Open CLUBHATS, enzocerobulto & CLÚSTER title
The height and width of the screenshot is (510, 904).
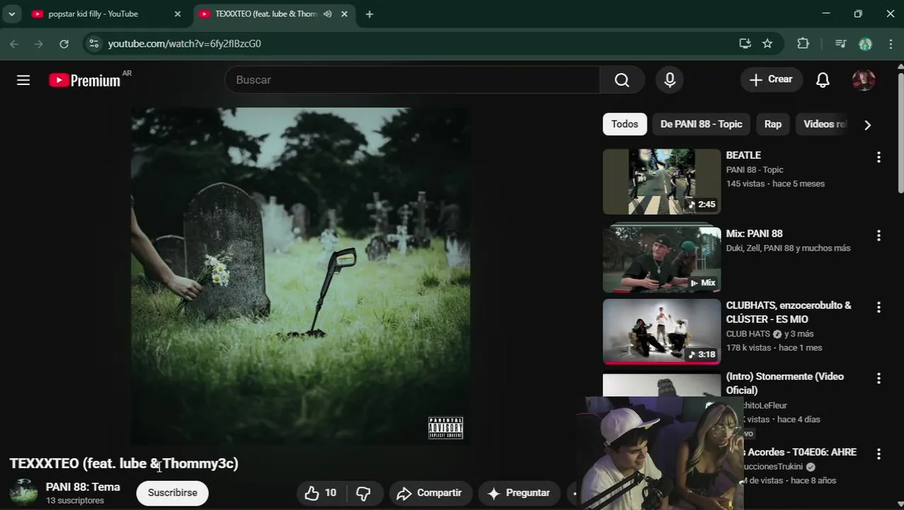(788, 312)
